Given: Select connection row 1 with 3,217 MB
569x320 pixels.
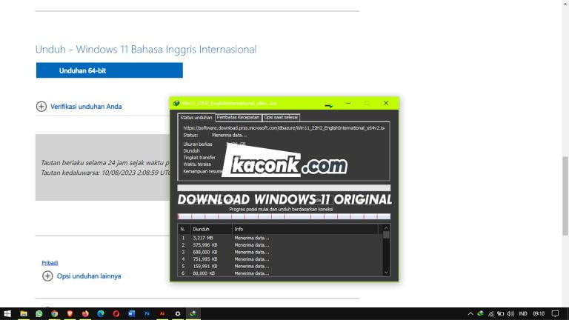Looking at the screenshot, I should coord(280,238).
